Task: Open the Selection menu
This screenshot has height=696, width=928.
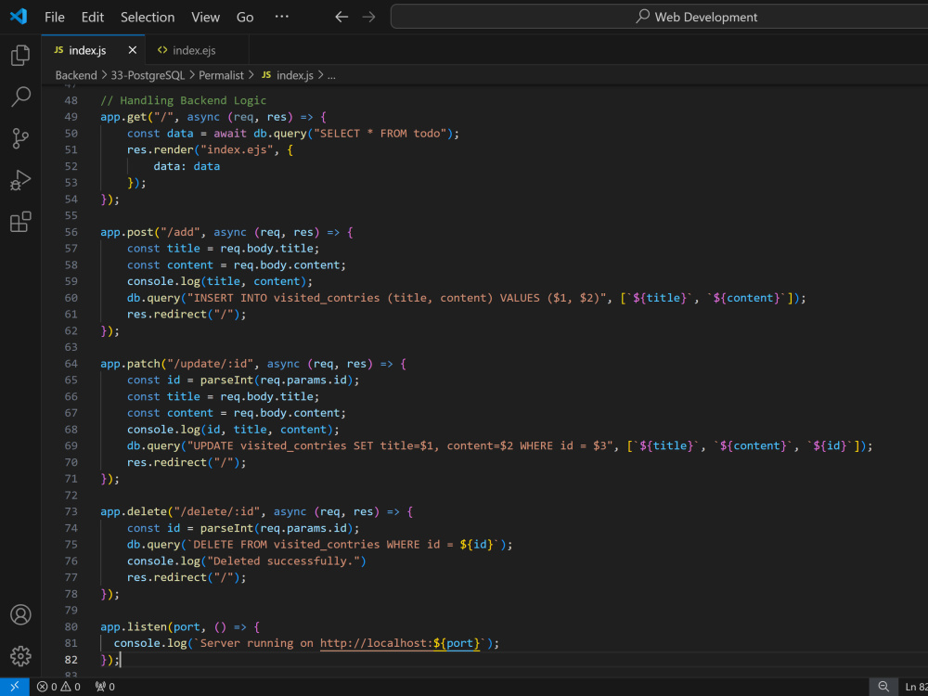Action: [148, 17]
